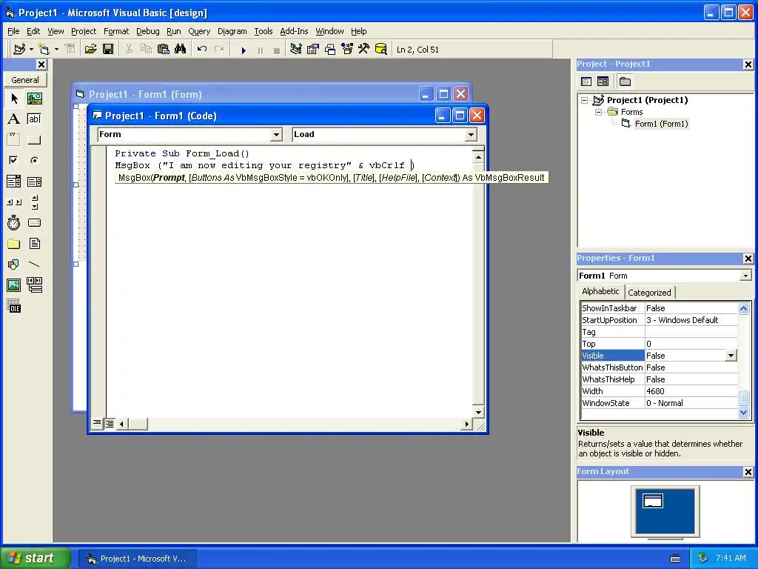Viewport: 758px width, 569px height.
Task: Click the Open Project toolbar icon
Action: point(90,50)
